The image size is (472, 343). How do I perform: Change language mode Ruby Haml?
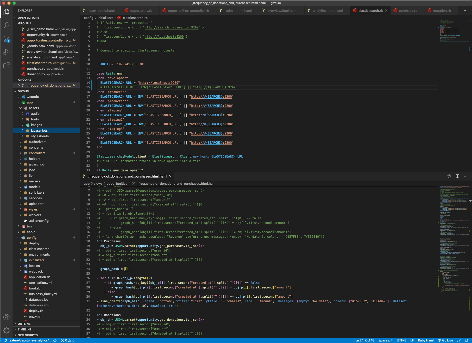pyautogui.click(x=426, y=340)
